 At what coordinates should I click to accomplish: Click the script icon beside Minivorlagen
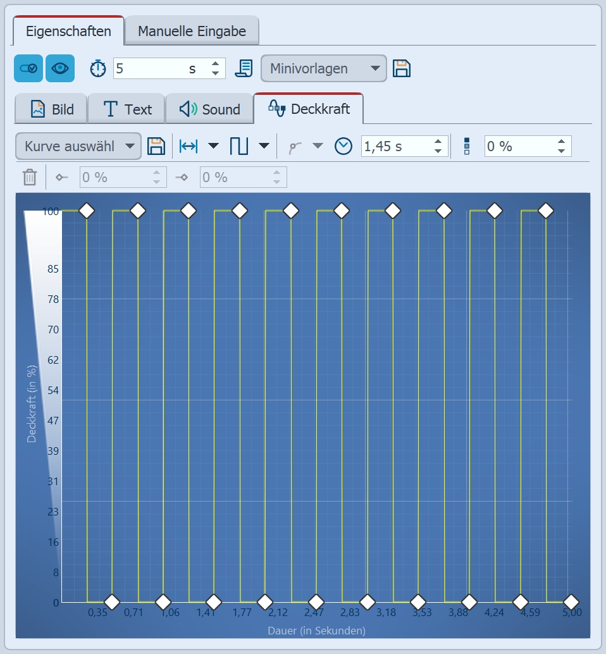tap(244, 68)
